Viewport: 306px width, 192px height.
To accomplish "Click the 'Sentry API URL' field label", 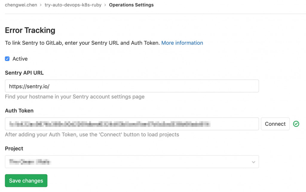I will [25, 73].
